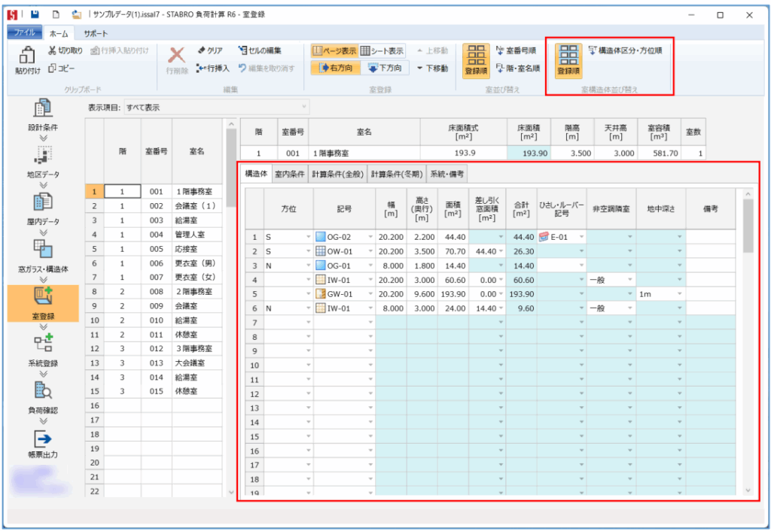Open 地区データ step in sidebar
The width and height of the screenshot is (771, 531).
point(42,159)
